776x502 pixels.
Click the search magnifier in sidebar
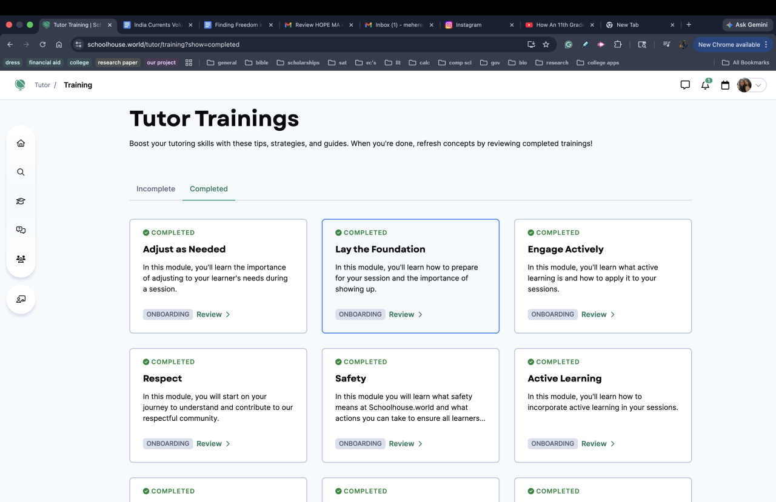click(21, 173)
